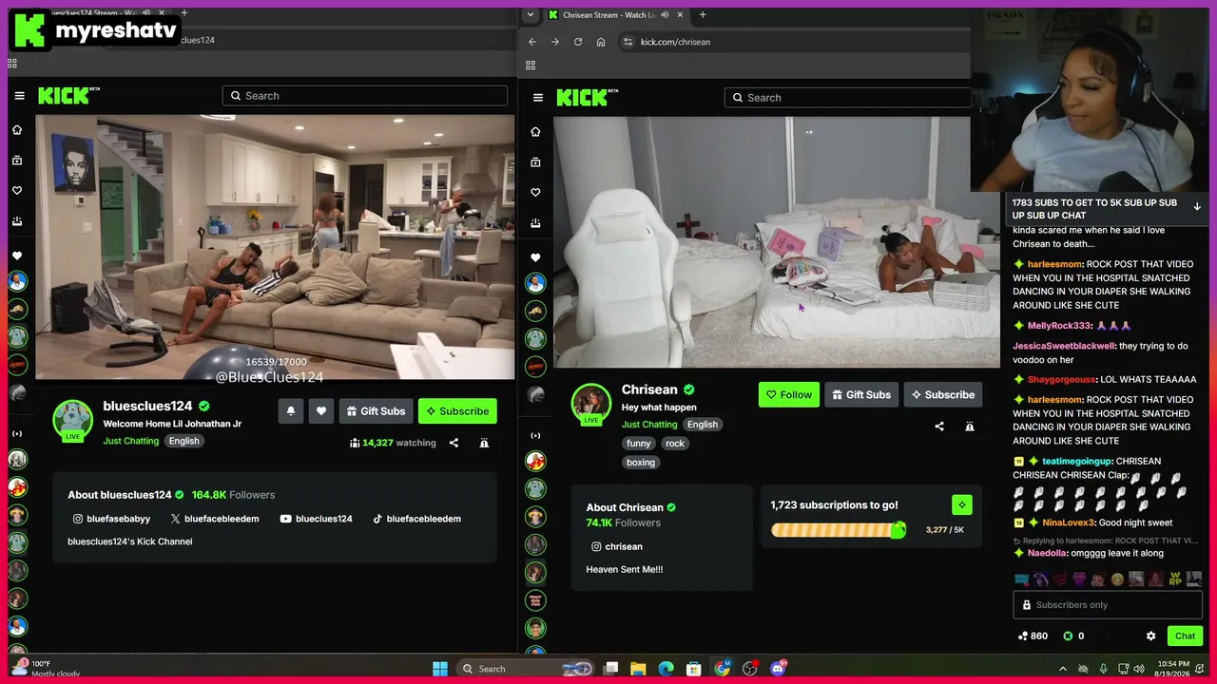Reload the Chrisean browser page

tap(578, 42)
